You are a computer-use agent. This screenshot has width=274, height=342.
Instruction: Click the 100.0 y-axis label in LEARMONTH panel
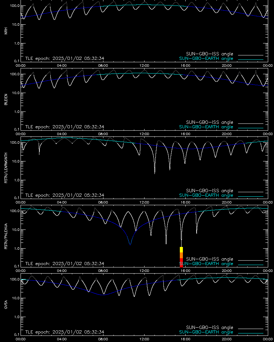click(15, 142)
